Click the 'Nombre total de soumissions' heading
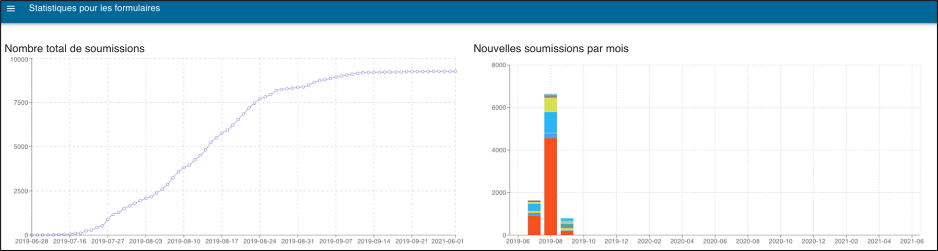This screenshot has width=938, height=251. tap(75, 49)
